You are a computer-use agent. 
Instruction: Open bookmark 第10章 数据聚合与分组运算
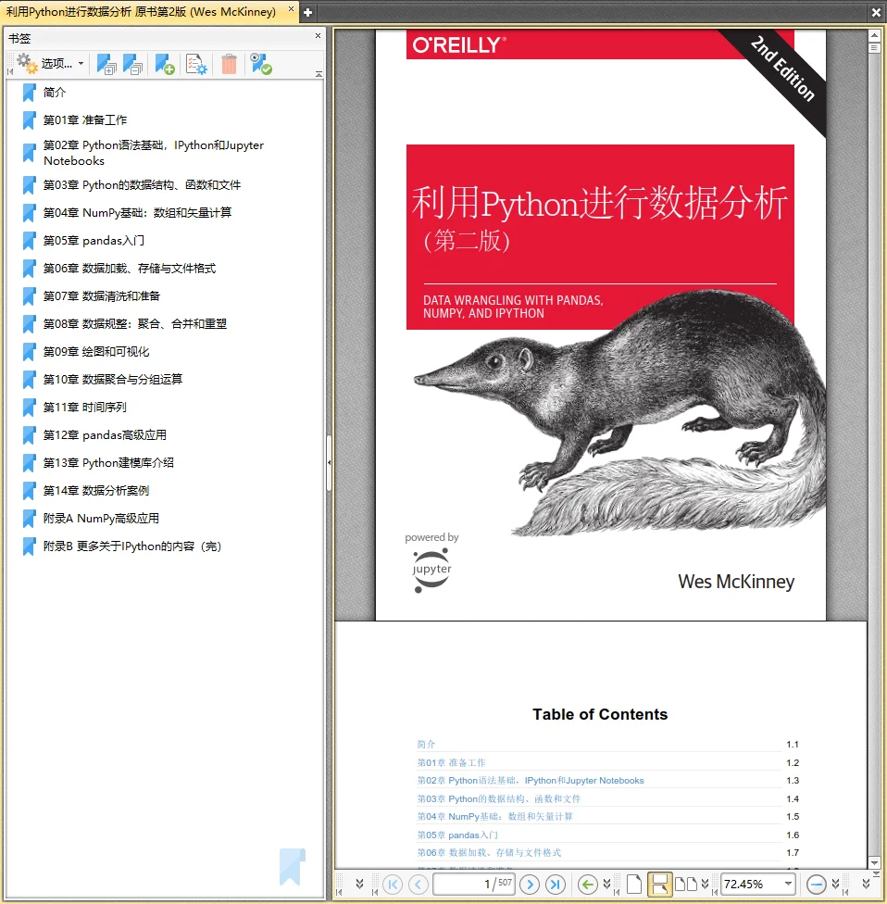click(113, 380)
